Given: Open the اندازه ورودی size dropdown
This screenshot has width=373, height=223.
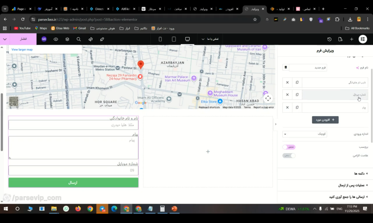Looking at the screenshot, I should [305, 134].
